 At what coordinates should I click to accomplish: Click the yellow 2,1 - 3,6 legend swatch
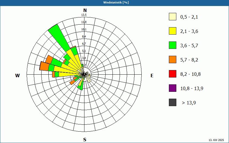[173, 31]
